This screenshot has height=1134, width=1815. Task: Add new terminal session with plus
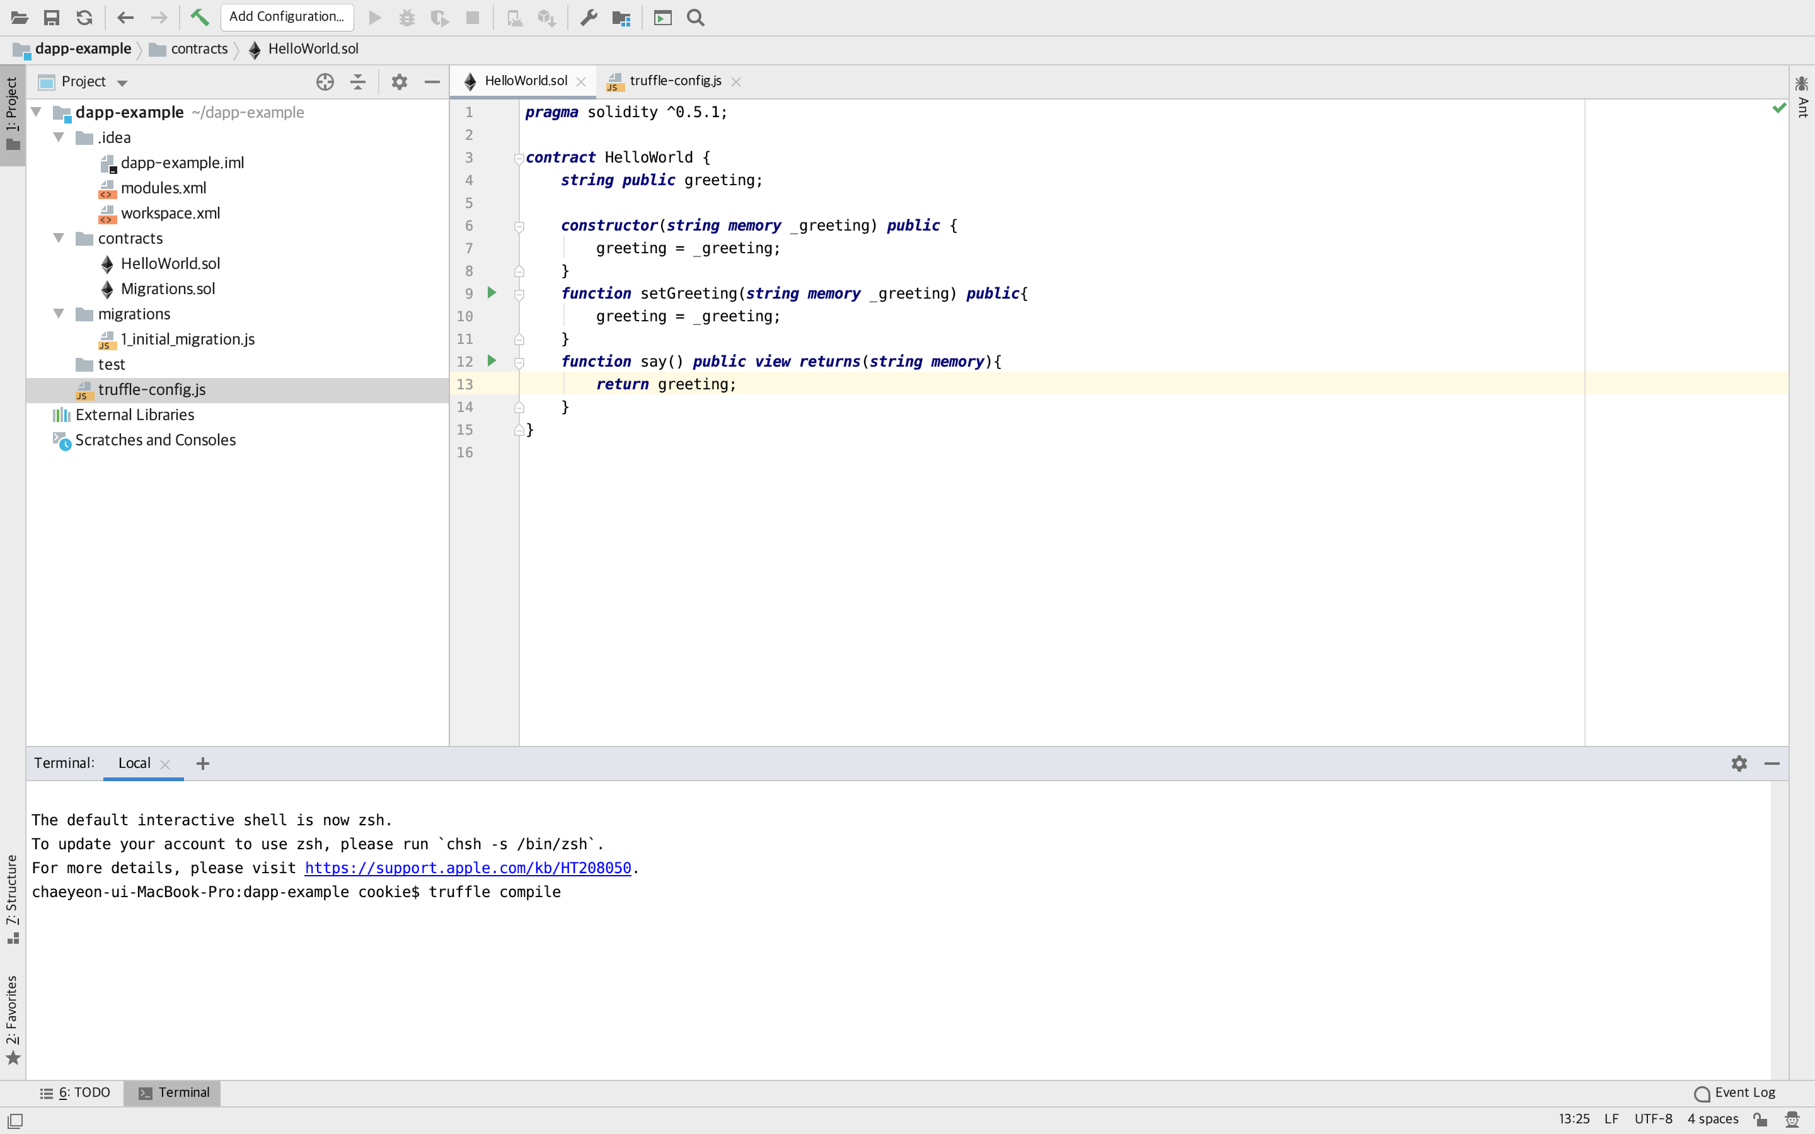click(202, 764)
